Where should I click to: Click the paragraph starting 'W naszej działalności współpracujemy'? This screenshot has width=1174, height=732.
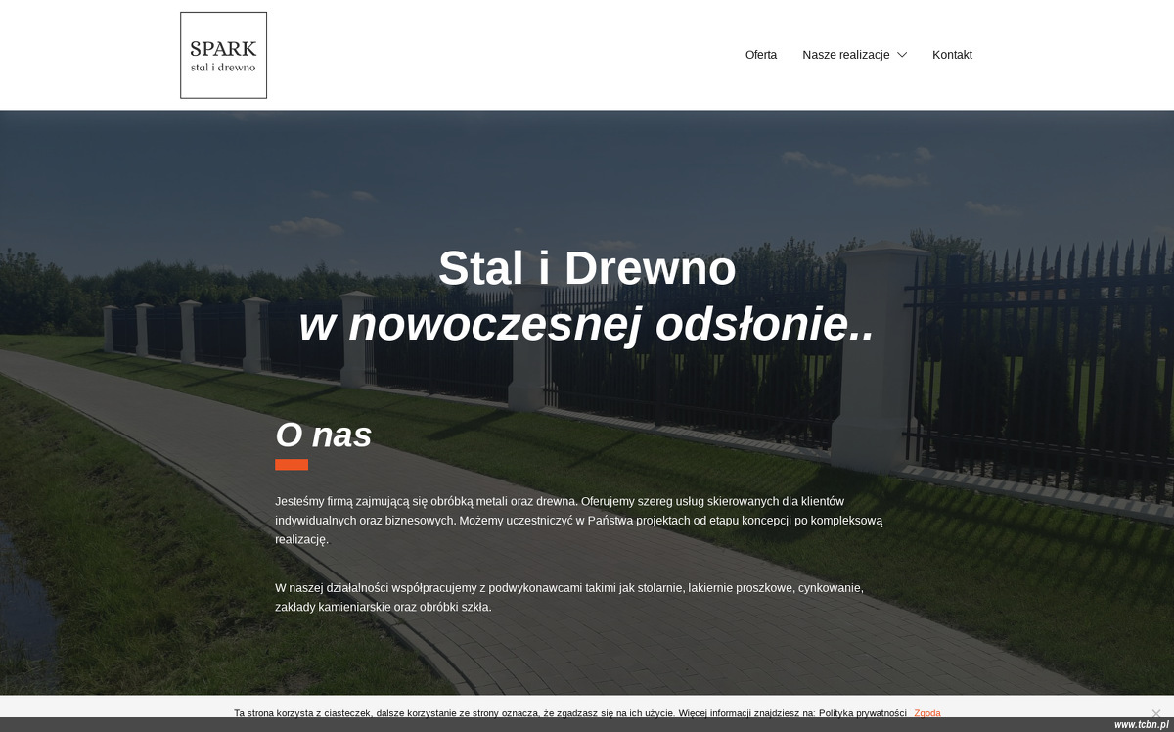(x=569, y=597)
